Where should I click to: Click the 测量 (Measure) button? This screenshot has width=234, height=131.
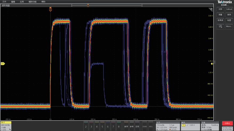pyautogui.click(x=220, y=15)
